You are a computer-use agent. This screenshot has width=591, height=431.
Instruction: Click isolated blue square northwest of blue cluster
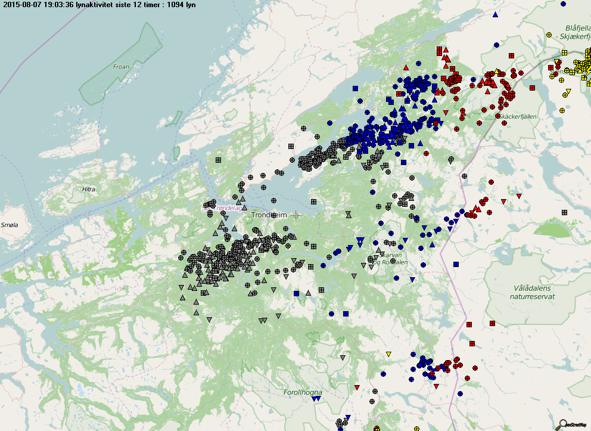tap(355, 88)
